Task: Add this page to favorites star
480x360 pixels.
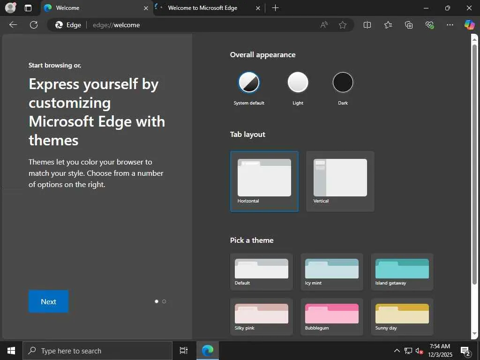Action: [x=343, y=25]
